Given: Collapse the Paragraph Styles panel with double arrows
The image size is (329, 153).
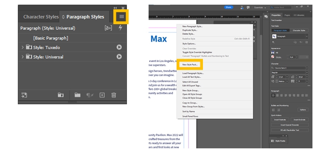Looking at the screenshot, I should 115,8.
